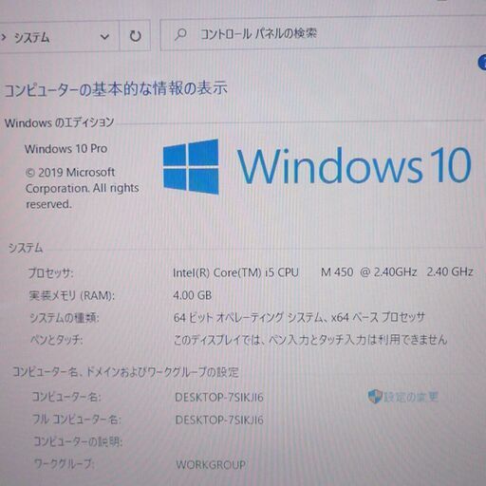Click the refresh icon in address bar
The image size is (486, 486).
135,36
